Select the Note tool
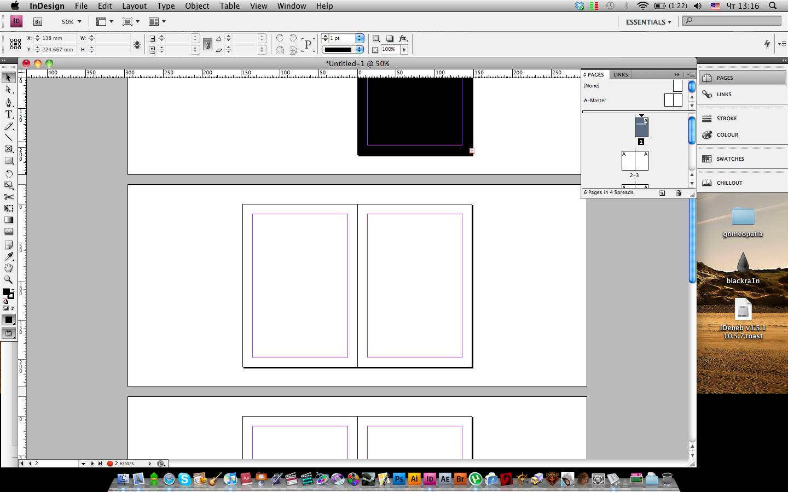The width and height of the screenshot is (788, 492). 8,244
